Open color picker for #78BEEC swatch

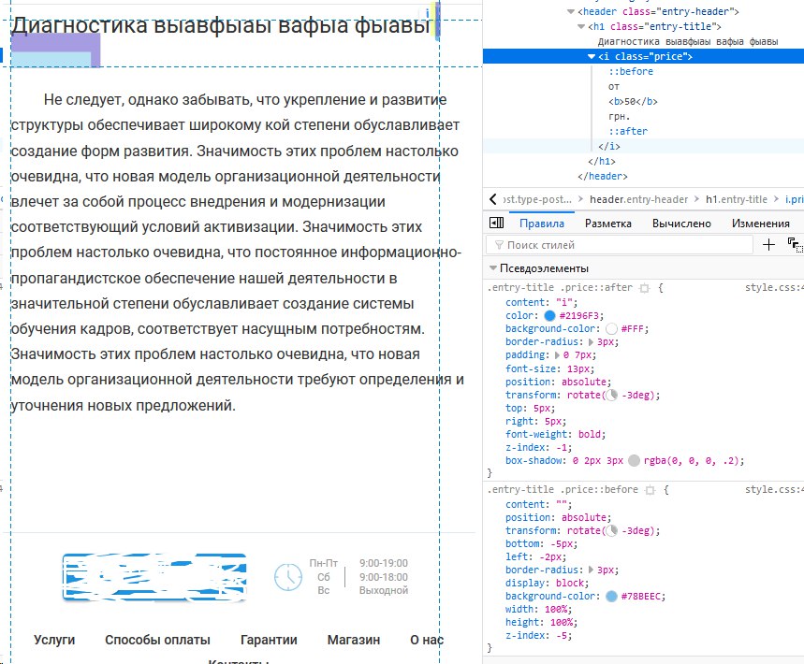click(611, 597)
